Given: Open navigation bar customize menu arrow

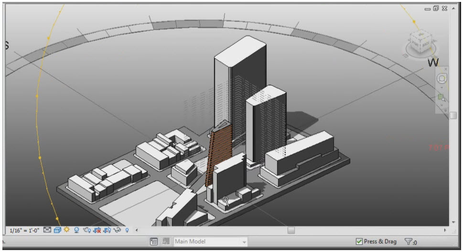Looking at the screenshot, I should 446,110.
